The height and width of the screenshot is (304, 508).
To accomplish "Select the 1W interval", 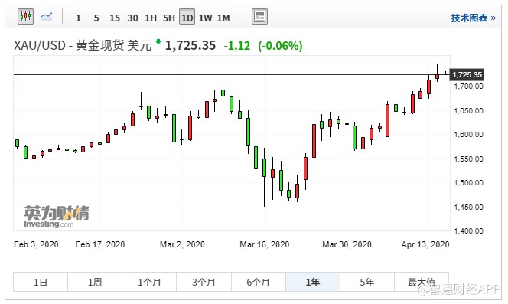I will pos(205,18).
